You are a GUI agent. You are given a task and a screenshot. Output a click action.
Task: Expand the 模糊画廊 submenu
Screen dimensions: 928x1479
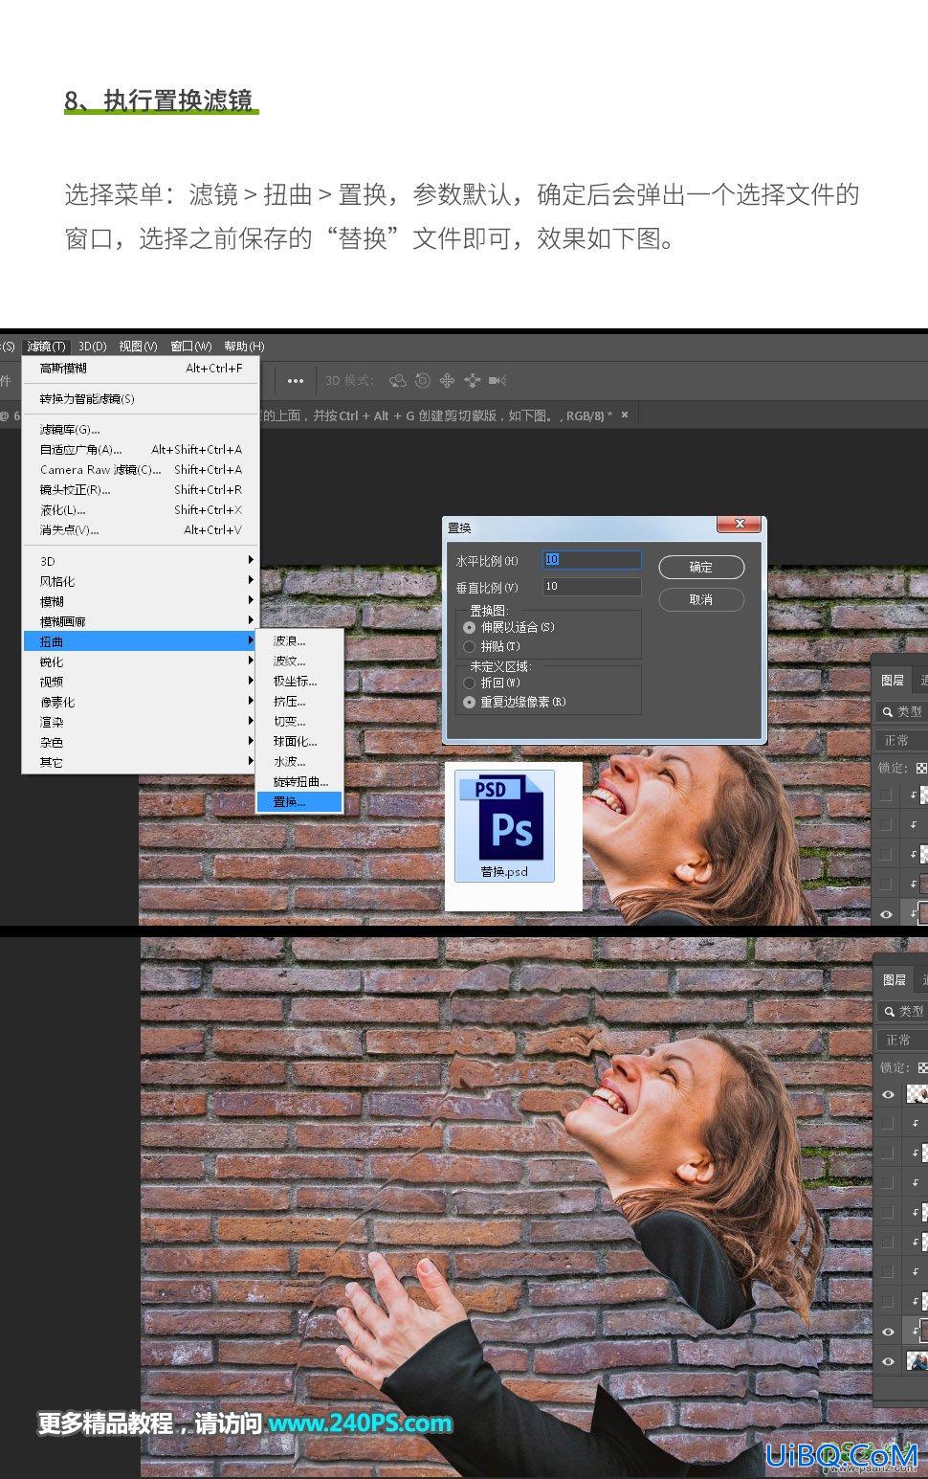[x=140, y=621]
